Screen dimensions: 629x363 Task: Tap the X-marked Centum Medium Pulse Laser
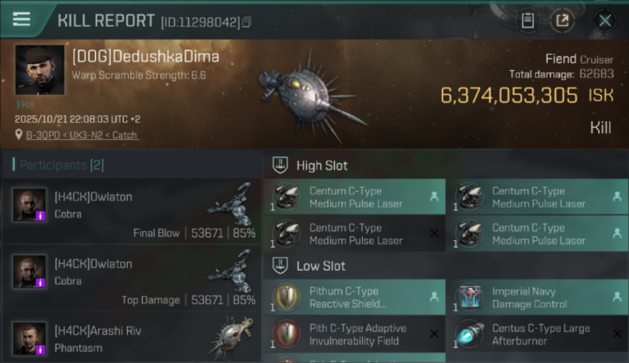[355, 234]
